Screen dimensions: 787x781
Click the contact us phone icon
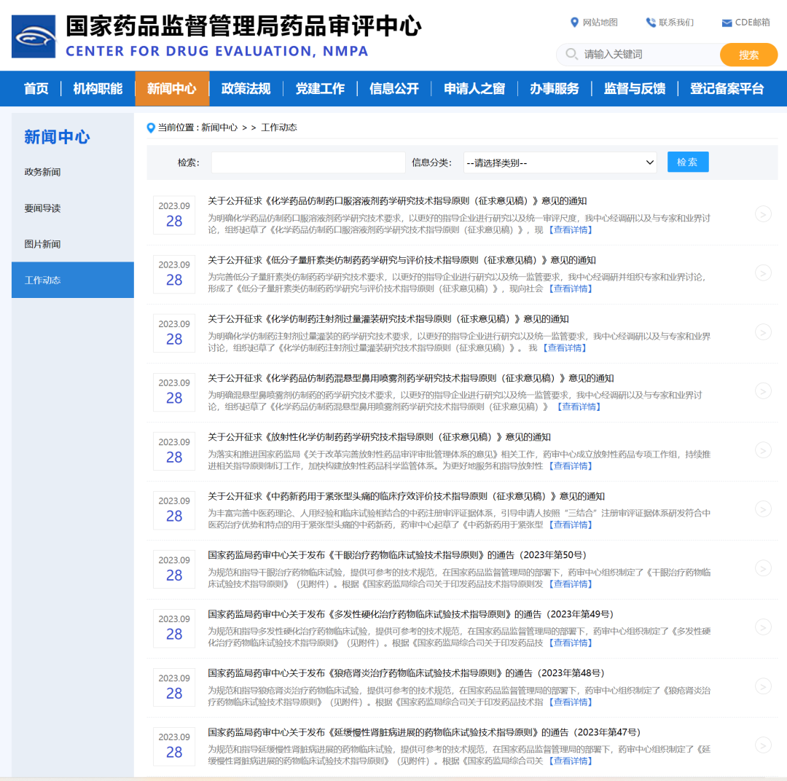[651, 23]
